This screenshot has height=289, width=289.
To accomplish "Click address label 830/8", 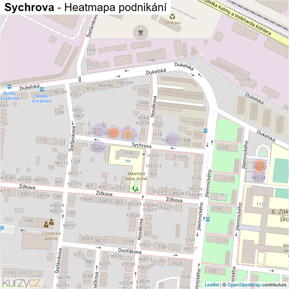I will click(x=87, y=239).
